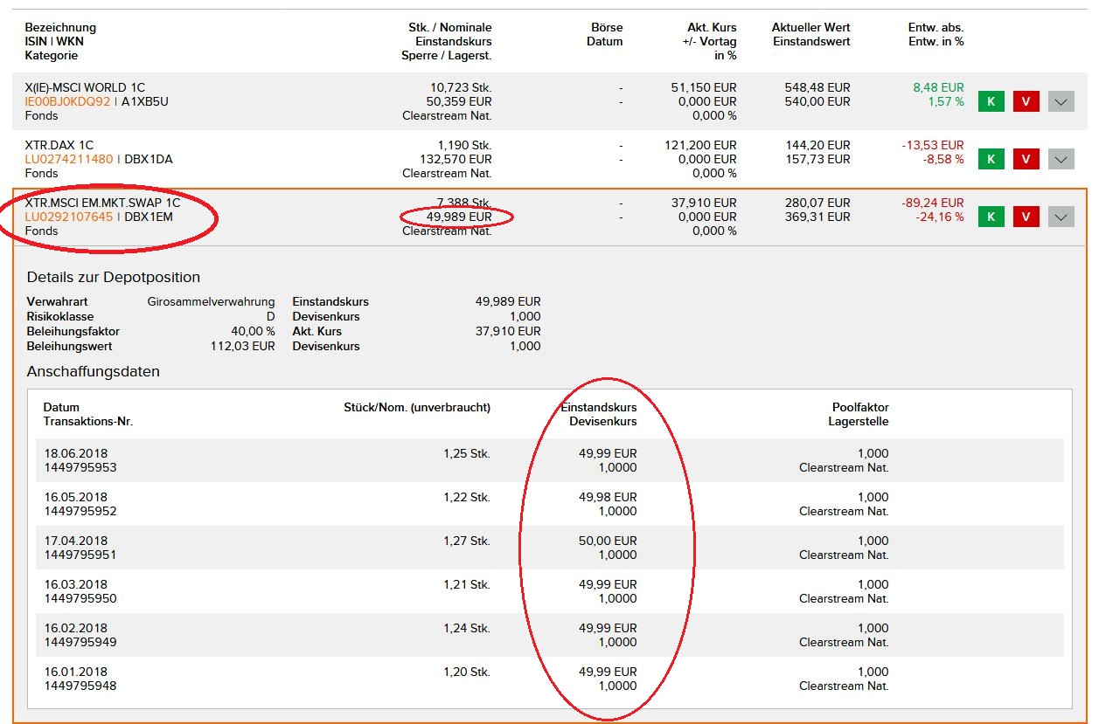Click Details zur Depotposition heading
This screenshot has width=1099, height=724.
point(114,278)
